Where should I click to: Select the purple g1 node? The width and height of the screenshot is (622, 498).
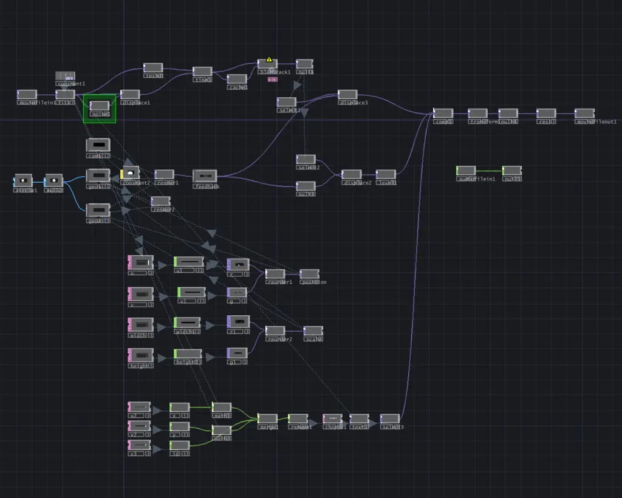[x=238, y=353]
